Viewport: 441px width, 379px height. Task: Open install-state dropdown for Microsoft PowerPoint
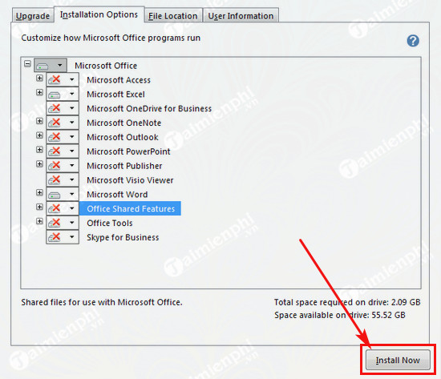pyautogui.click(x=63, y=151)
